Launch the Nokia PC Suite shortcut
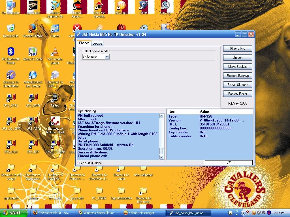The height and width of the screenshot is (217, 290). [x=33, y=52]
